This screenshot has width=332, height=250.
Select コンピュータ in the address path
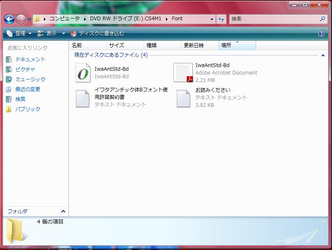coord(65,19)
